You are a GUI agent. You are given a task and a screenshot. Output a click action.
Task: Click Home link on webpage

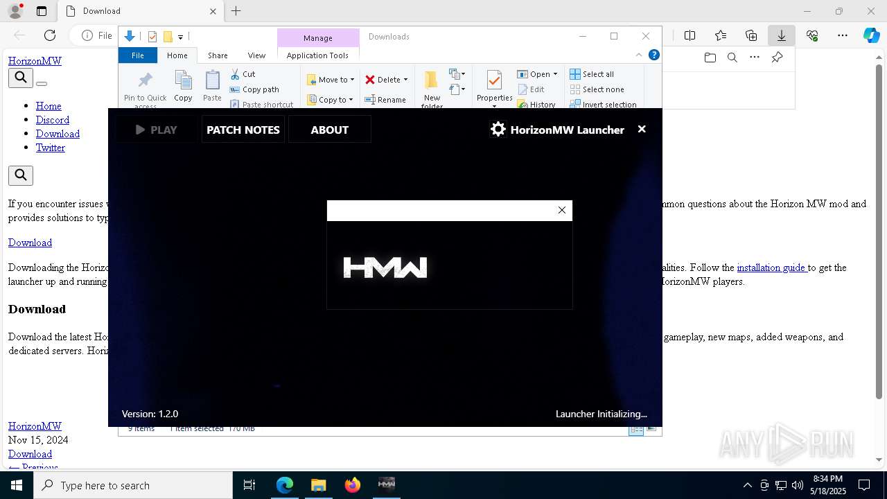pyautogui.click(x=49, y=106)
